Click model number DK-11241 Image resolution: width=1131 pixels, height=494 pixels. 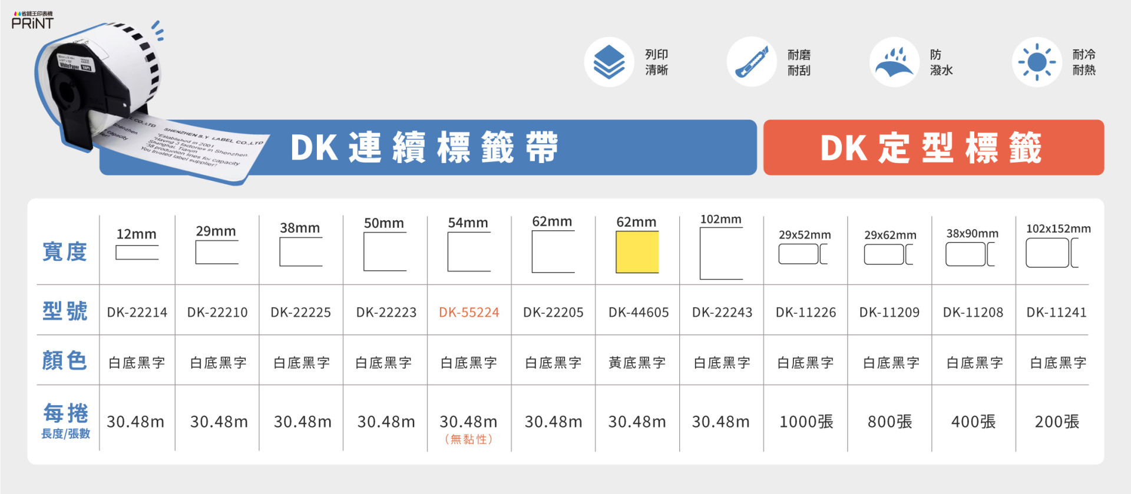point(1057,312)
